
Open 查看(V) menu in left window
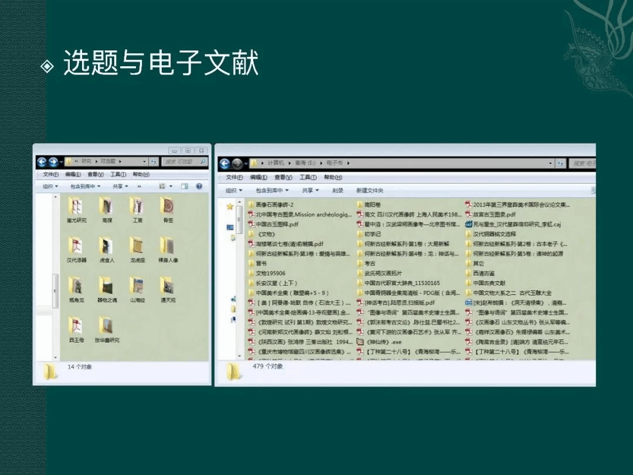point(96,174)
